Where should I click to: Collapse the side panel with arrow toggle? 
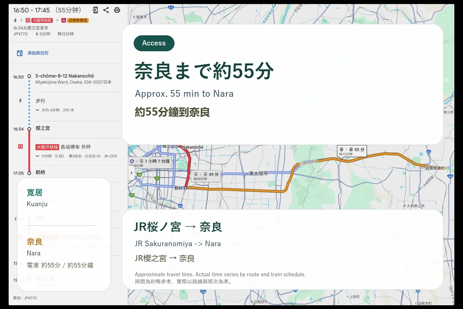point(131,173)
